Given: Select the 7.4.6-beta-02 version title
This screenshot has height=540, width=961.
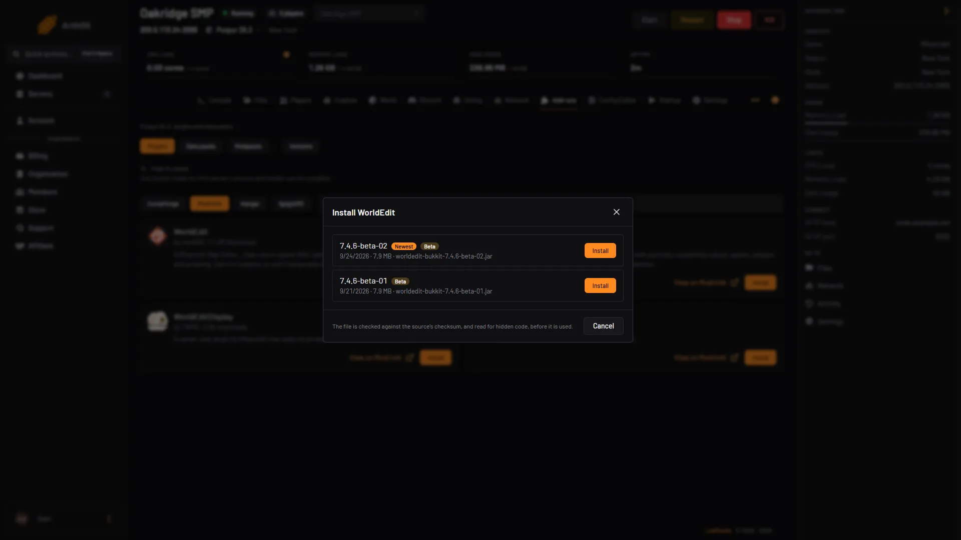Looking at the screenshot, I should coord(363,246).
